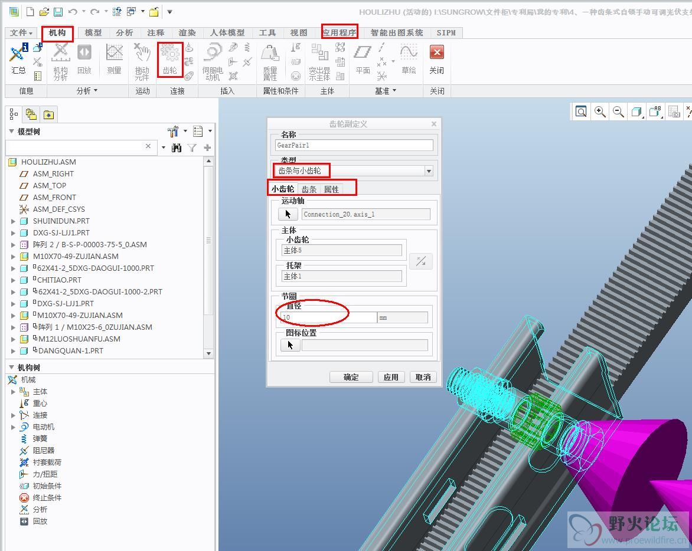Open the 齿轮 gear connection tool
Screen dimensions: 692x551
(x=170, y=60)
